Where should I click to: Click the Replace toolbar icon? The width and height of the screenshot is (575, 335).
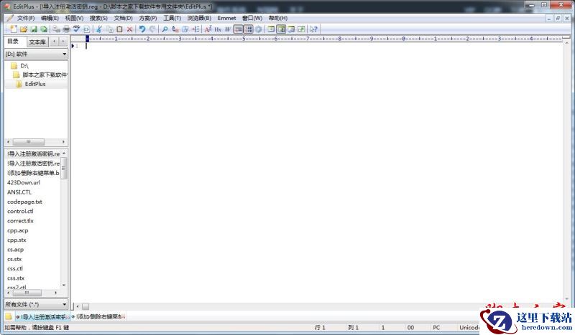(x=175, y=29)
